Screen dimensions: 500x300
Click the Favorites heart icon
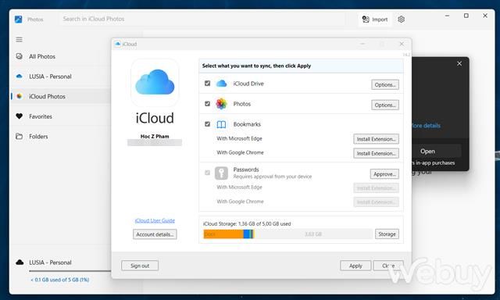tap(19, 116)
